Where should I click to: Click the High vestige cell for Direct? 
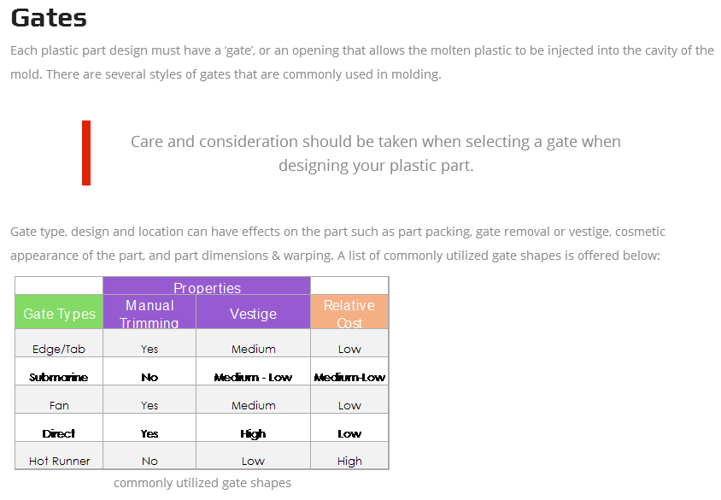pos(254,428)
